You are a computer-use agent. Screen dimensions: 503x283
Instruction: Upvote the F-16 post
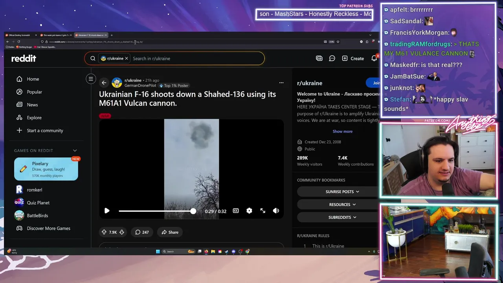point(104,232)
